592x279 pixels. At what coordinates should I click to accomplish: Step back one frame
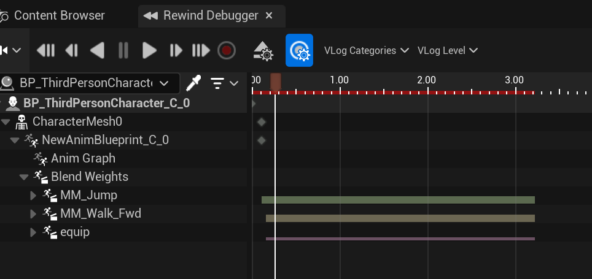tap(71, 50)
